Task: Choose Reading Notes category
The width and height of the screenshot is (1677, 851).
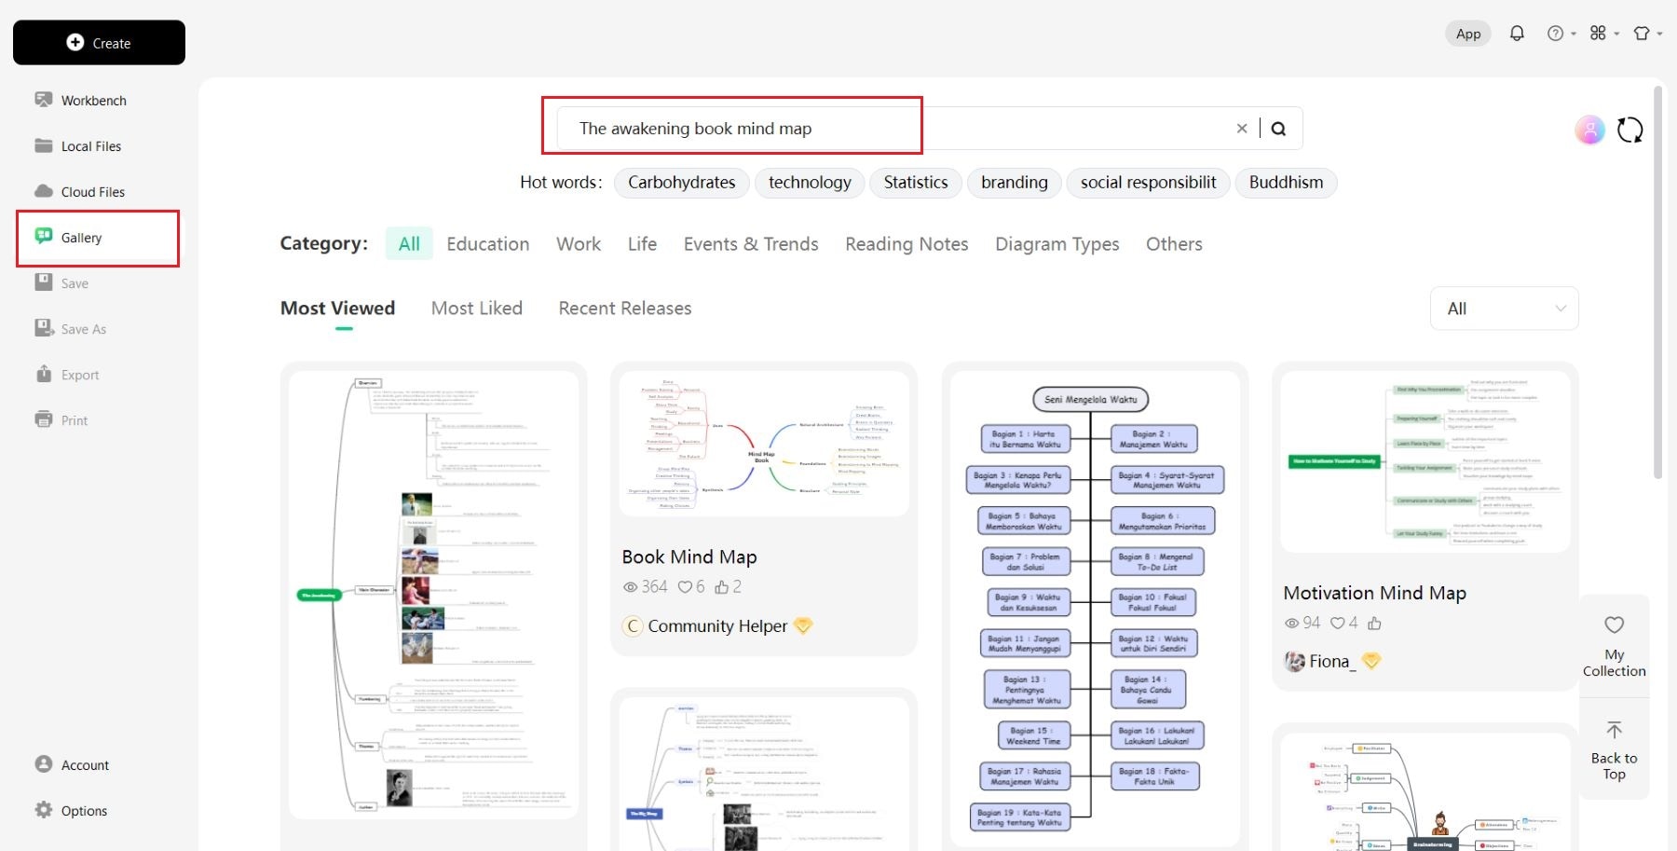Action: 907,244
